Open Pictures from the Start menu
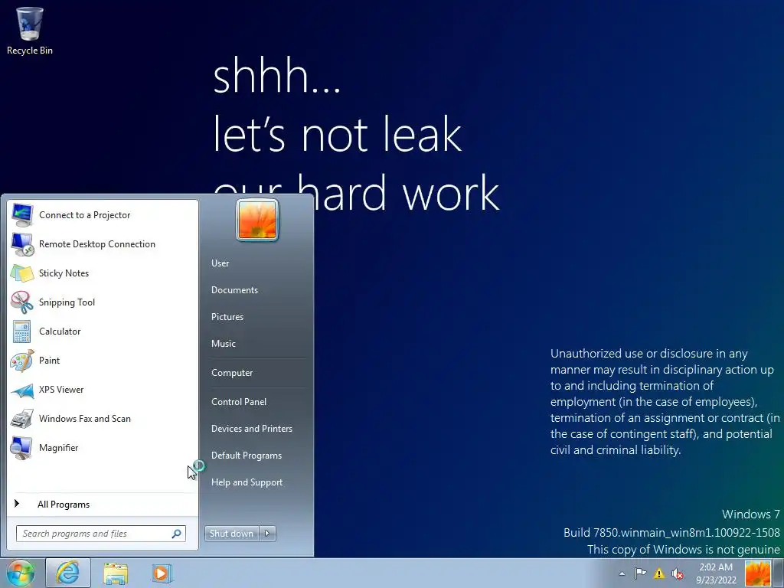 [227, 316]
